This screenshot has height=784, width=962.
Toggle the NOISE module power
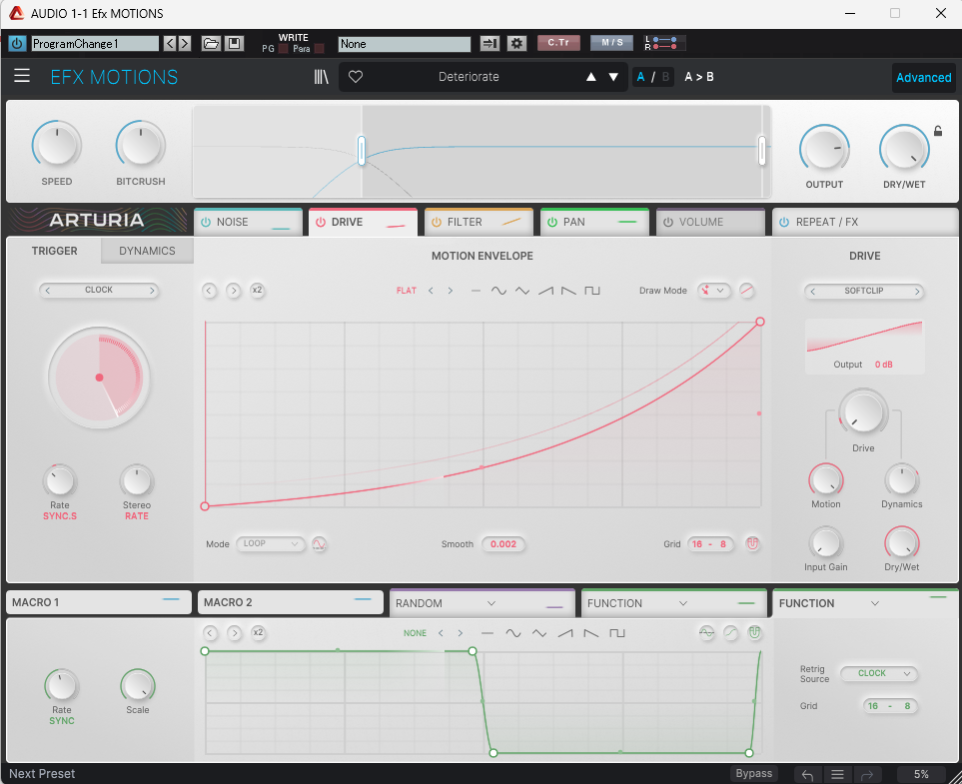tap(206, 222)
